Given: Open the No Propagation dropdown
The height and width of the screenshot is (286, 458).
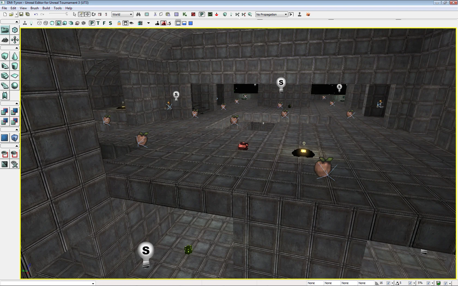Looking at the screenshot, I should click(272, 14).
